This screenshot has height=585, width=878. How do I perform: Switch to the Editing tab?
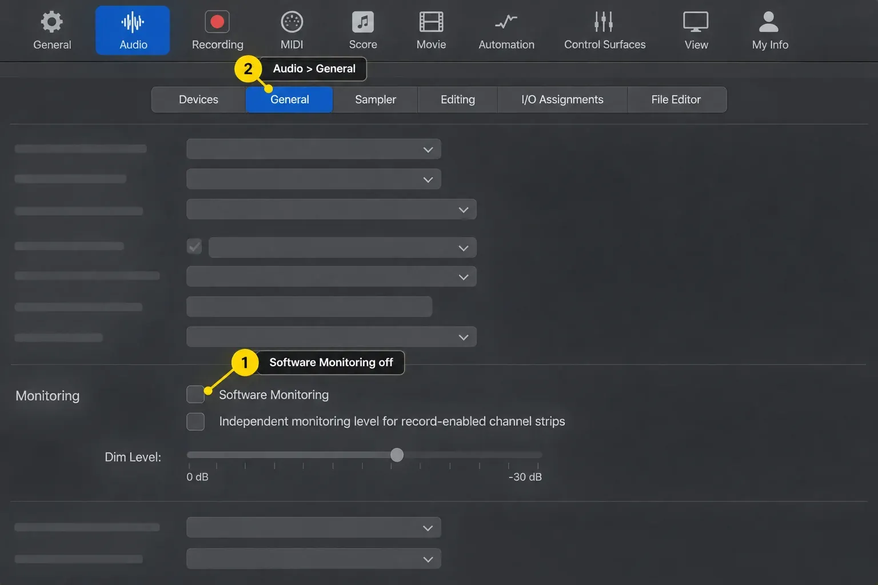(x=458, y=99)
